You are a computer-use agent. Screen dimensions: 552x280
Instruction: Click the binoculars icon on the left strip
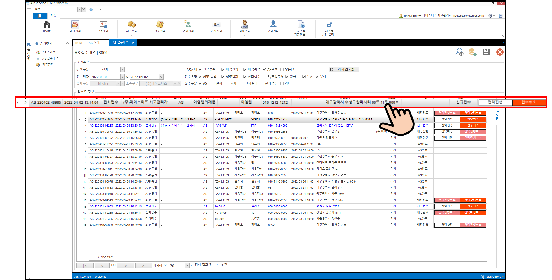[29, 45]
